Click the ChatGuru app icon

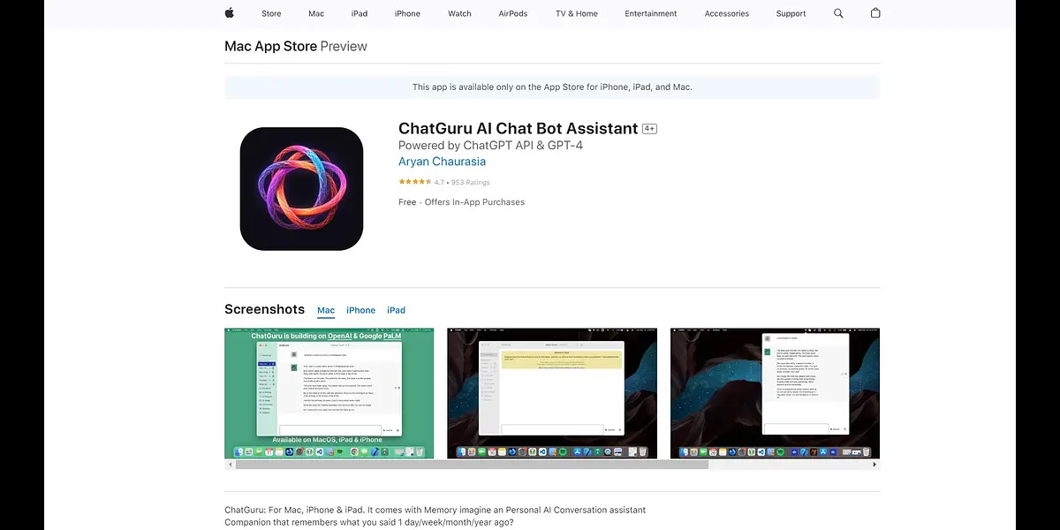(301, 188)
